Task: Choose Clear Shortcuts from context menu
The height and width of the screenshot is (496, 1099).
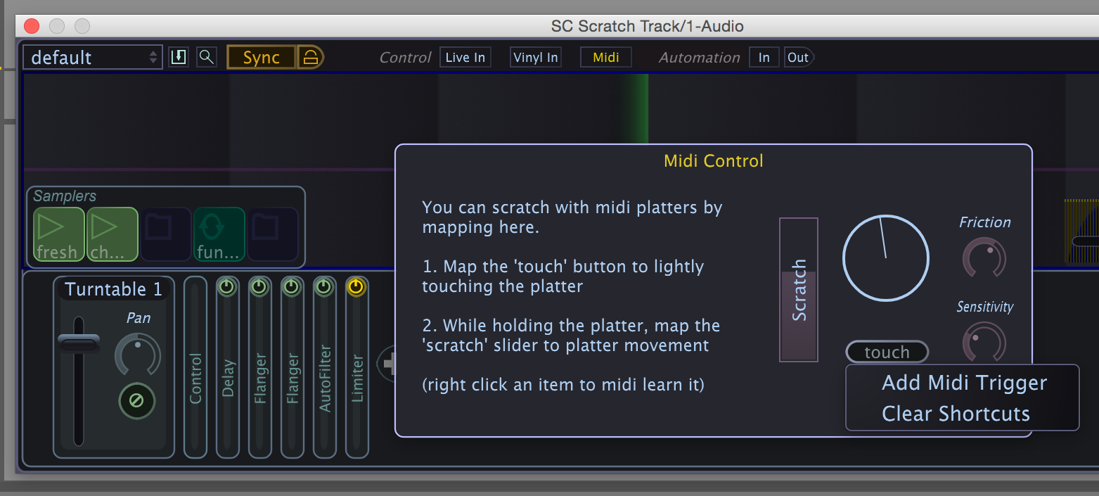Action: 956,414
